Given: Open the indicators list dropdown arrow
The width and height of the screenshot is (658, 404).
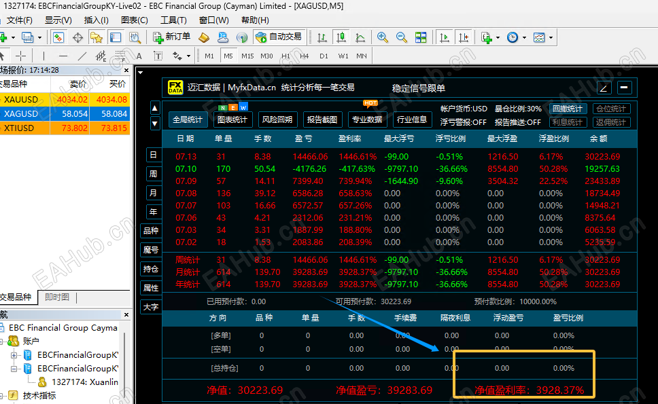Looking at the screenshot, I should pos(498,38).
